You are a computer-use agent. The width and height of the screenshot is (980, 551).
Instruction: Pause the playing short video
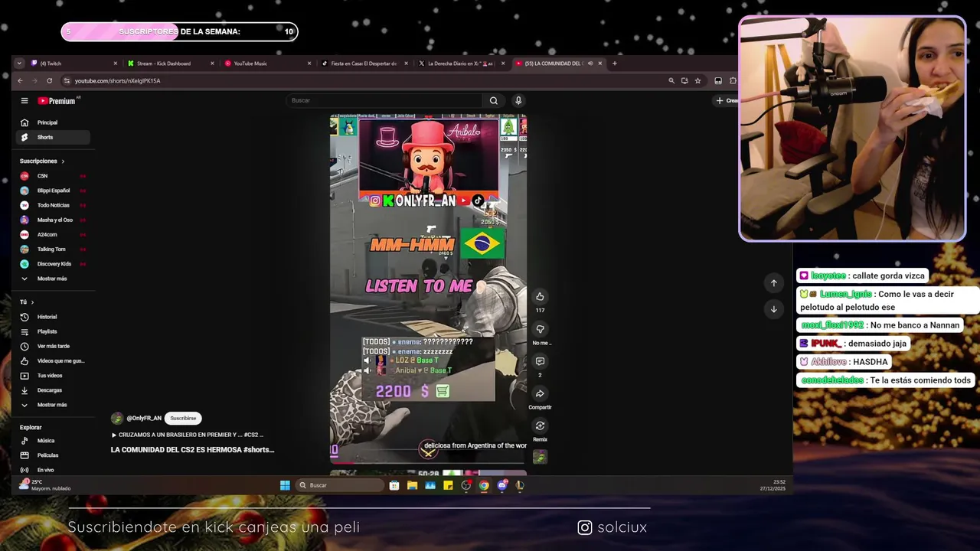tap(428, 288)
